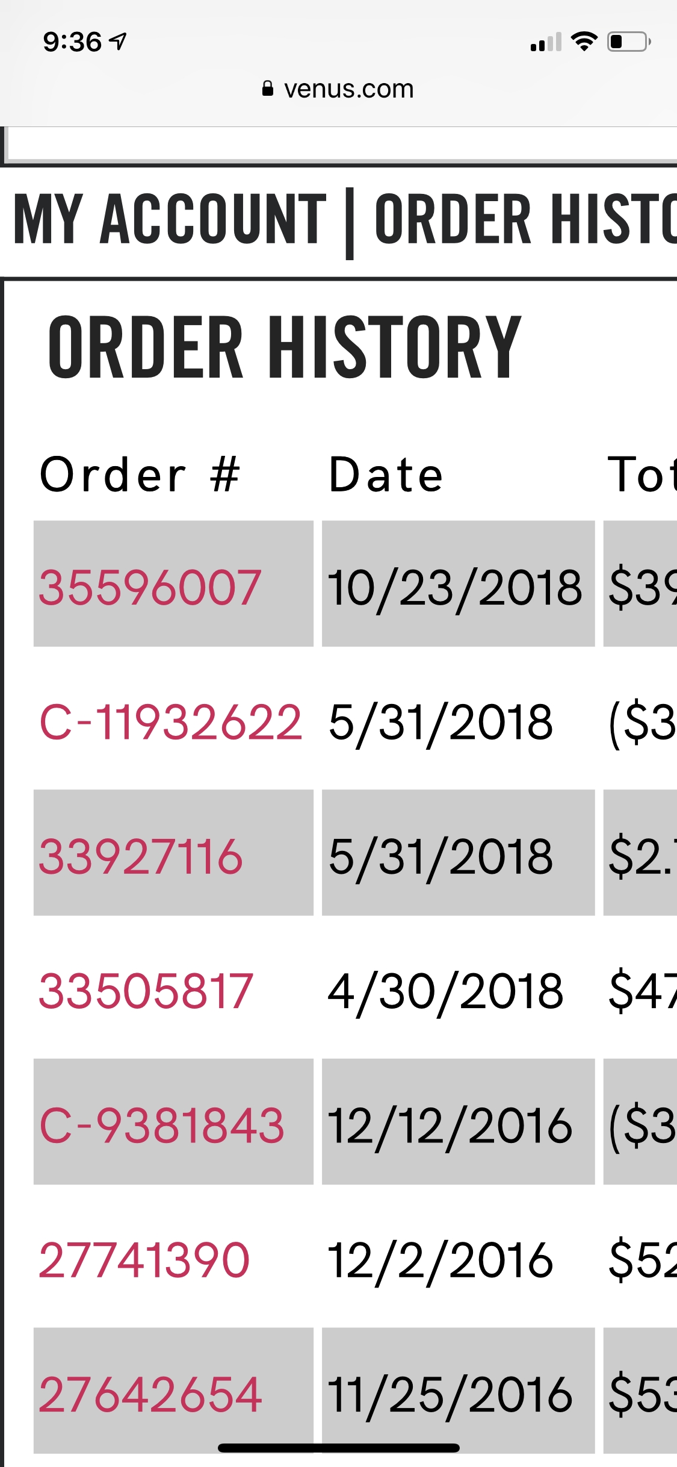Open order number 33927116
677x1467 pixels.
141,856
